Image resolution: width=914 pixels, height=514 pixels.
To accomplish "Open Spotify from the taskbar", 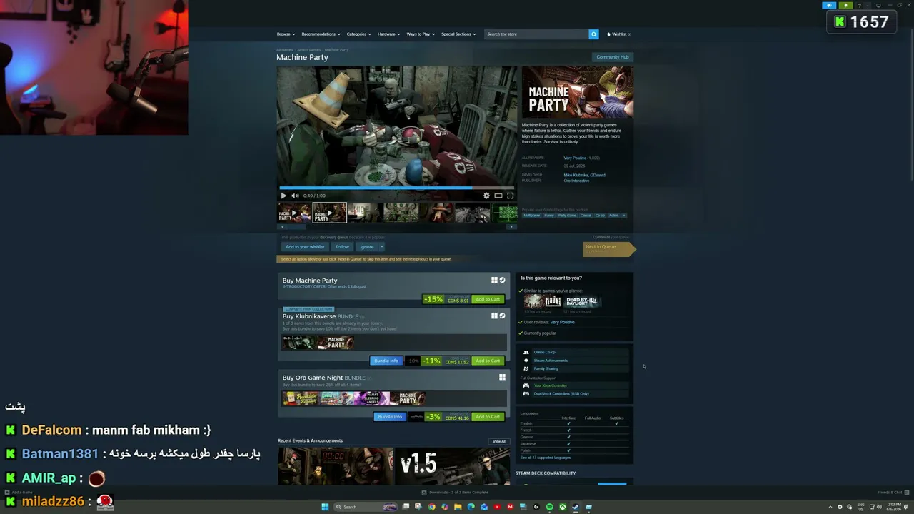I will tap(549, 507).
